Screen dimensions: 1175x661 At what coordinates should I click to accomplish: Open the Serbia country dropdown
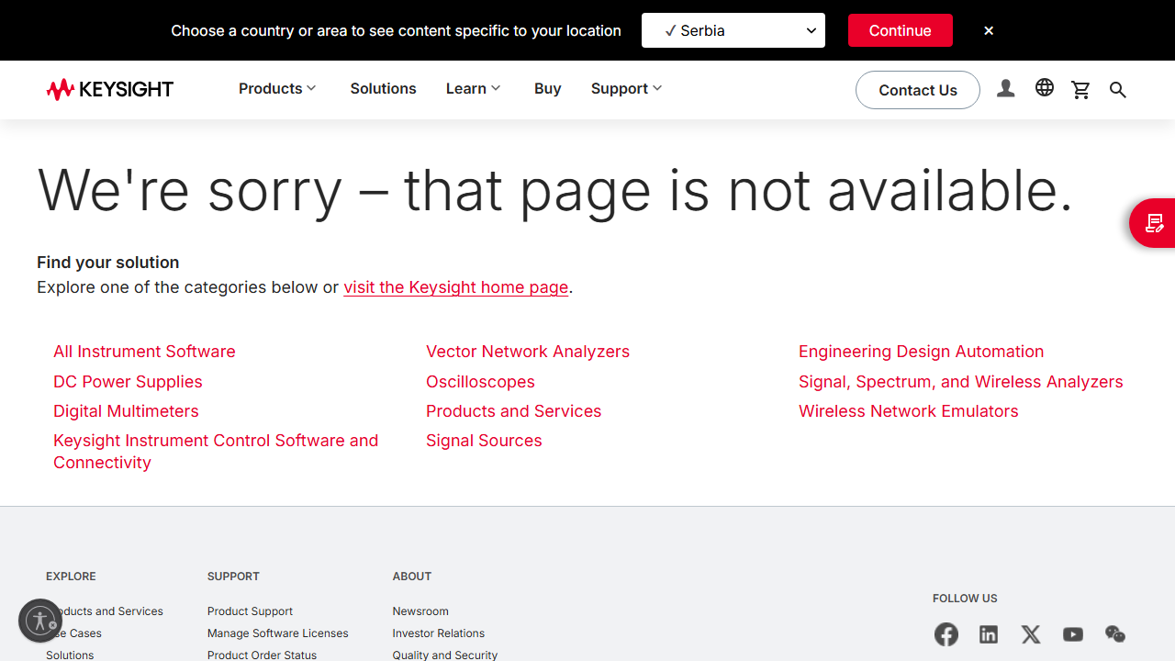coord(733,30)
